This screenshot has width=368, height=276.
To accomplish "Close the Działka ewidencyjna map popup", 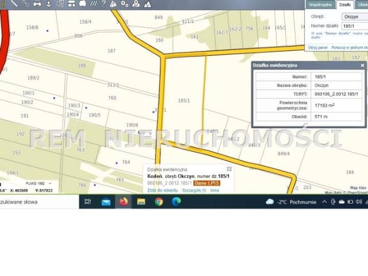I will [x=229, y=169].
